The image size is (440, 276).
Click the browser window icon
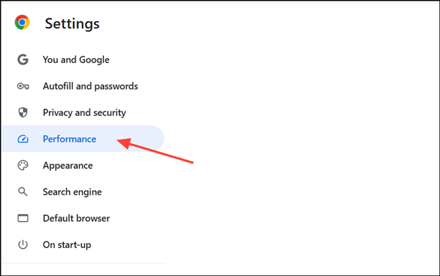23,218
